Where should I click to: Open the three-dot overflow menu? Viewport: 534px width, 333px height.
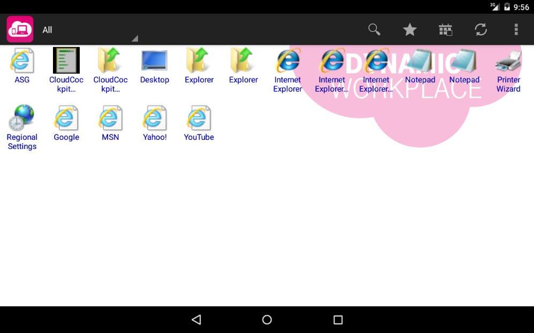(516, 29)
